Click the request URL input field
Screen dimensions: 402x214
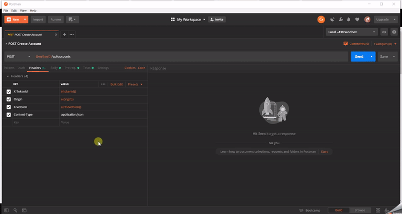[191, 57]
